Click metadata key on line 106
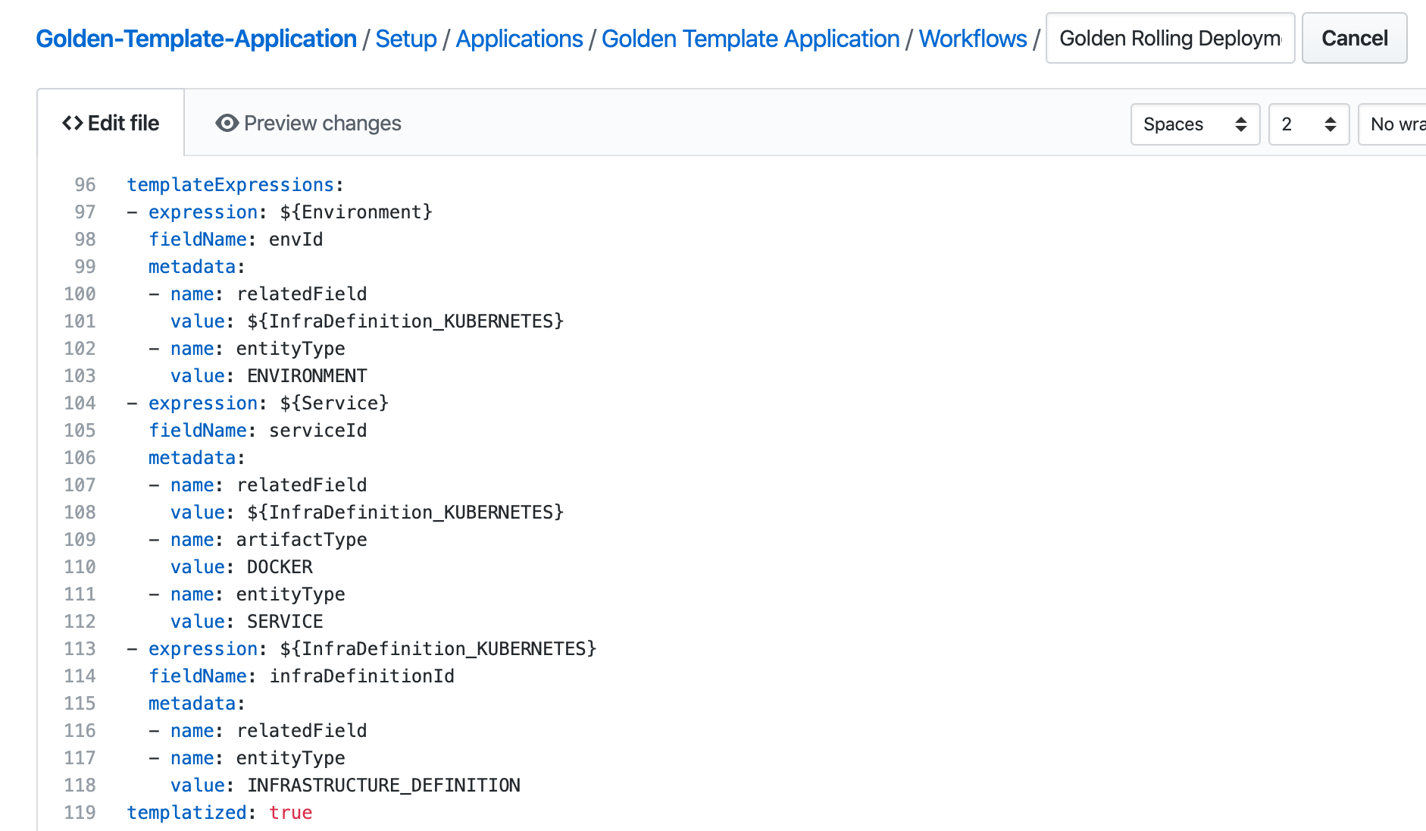Viewport: 1426px width, 831px height. 192,458
